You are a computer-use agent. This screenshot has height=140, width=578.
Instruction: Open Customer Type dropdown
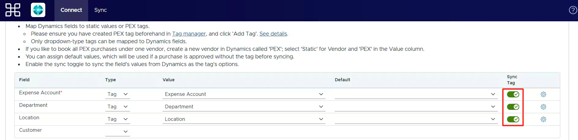point(117,131)
